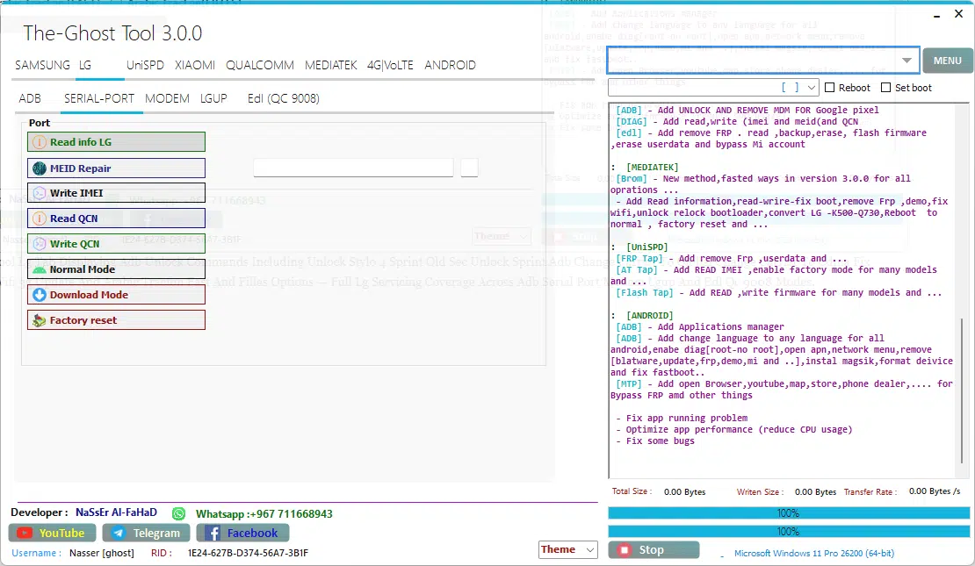Click the upper 100% progress bar
Viewport: 975px width, 566px height.
(x=789, y=513)
